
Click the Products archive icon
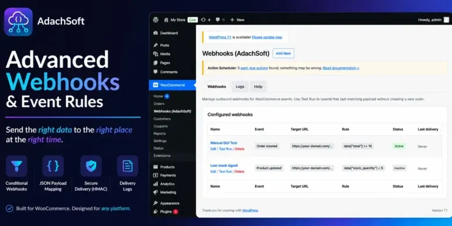156,167
